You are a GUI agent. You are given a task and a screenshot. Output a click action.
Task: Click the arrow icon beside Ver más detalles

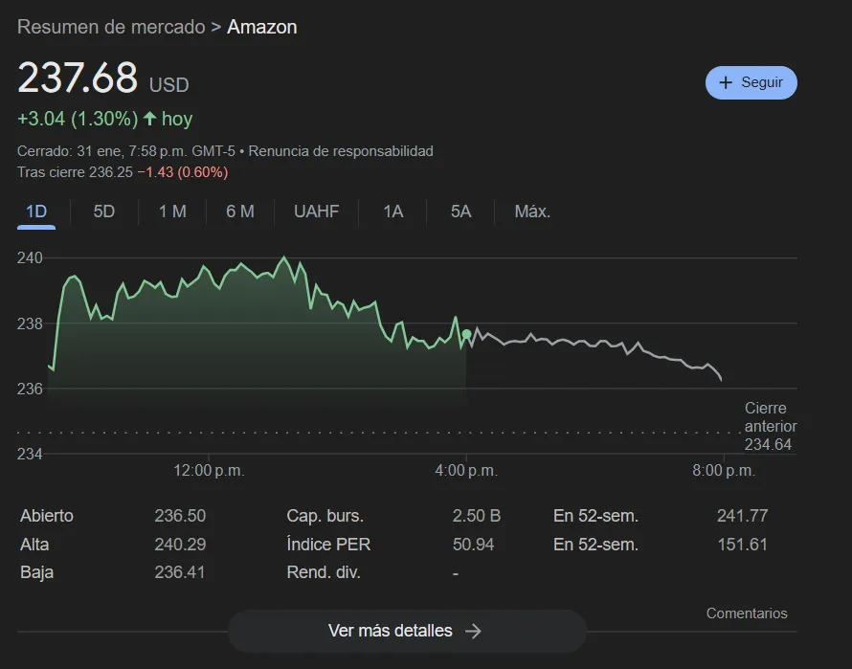tap(473, 631)
